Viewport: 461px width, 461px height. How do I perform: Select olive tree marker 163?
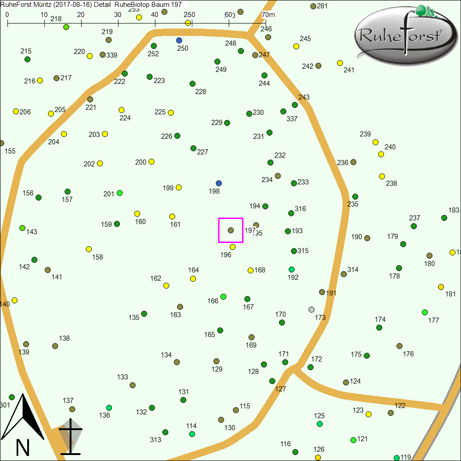[x=180, y=307]
